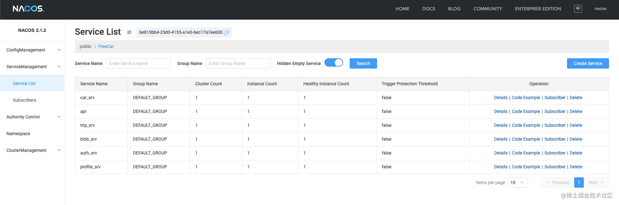The height and width of the screenshot is (205, 619).
Task: Open items per page dropdown
Action: coord(517,182)
